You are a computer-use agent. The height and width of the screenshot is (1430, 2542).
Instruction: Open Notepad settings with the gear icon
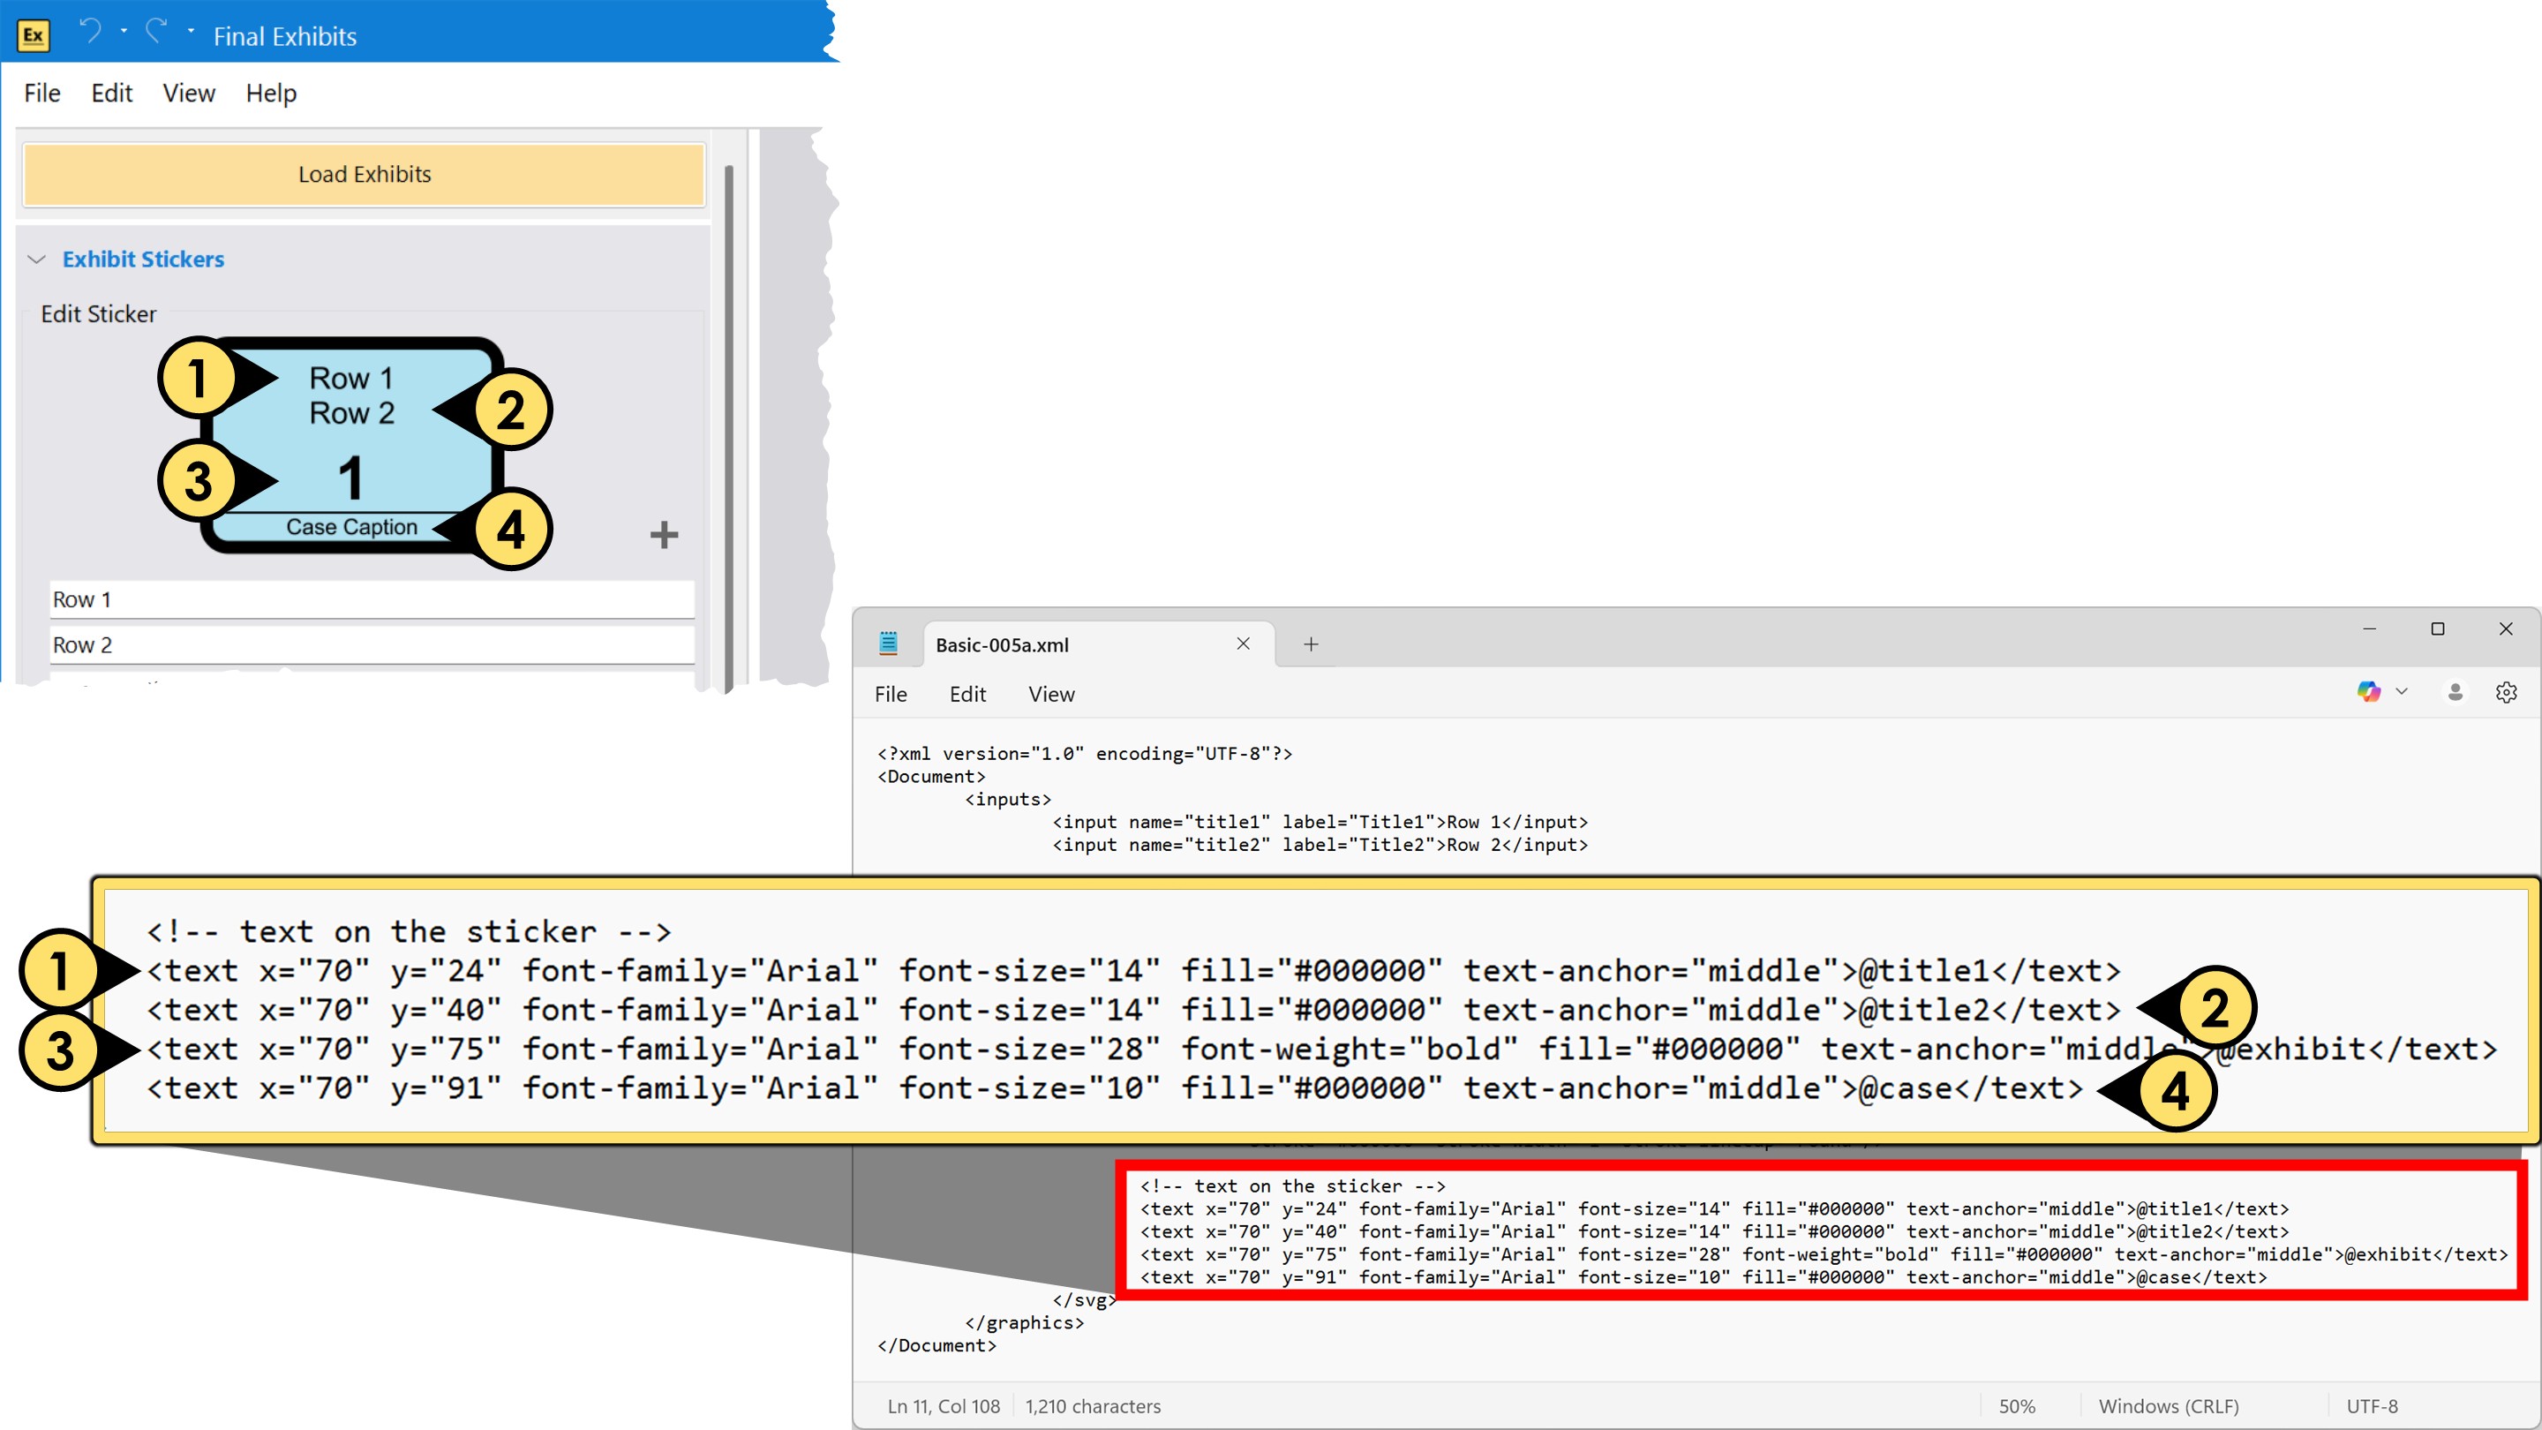click(2508, 692)
